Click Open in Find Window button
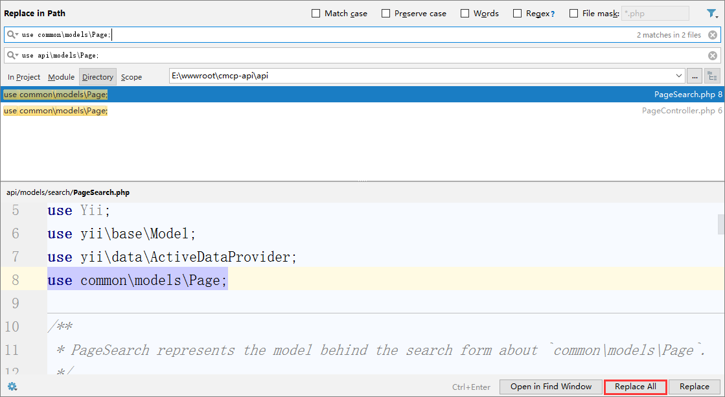The image size is (725, 397). coord(551,387)
